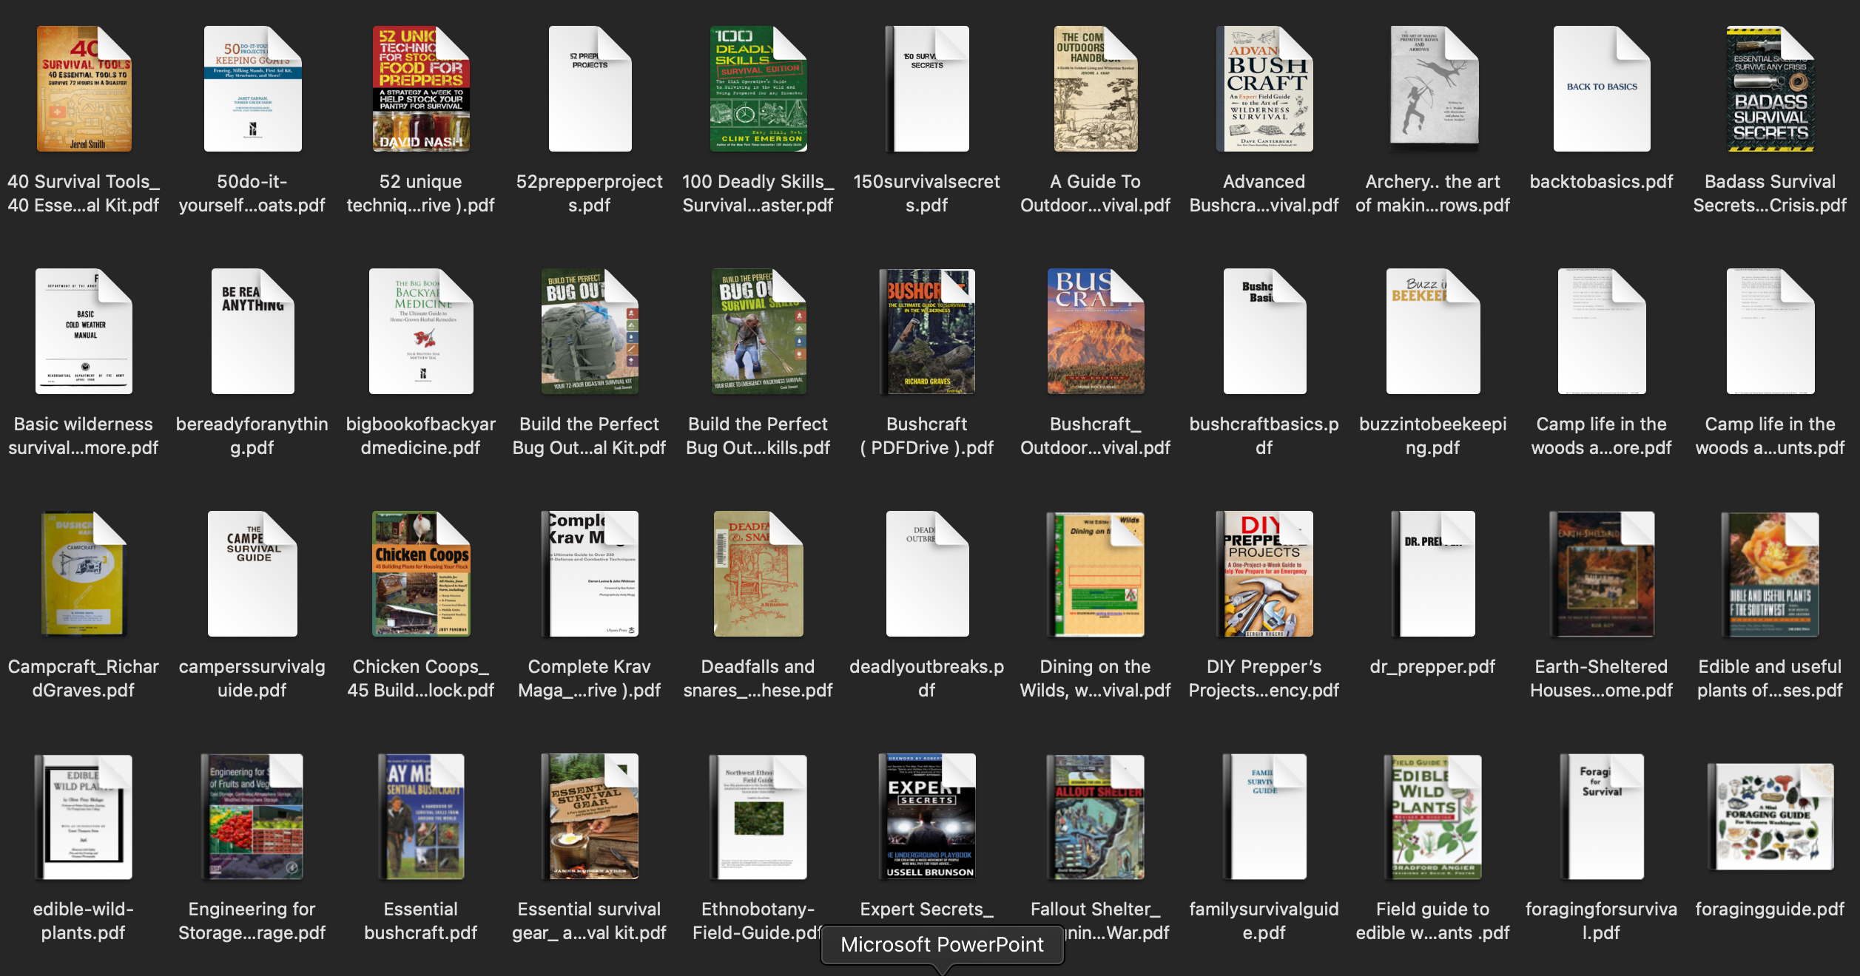Image resolution: width=1860 pixels, height=976 pixels.
Task: Click the 'bereadyforanything.pdf' file name
Action: [252, 436]
